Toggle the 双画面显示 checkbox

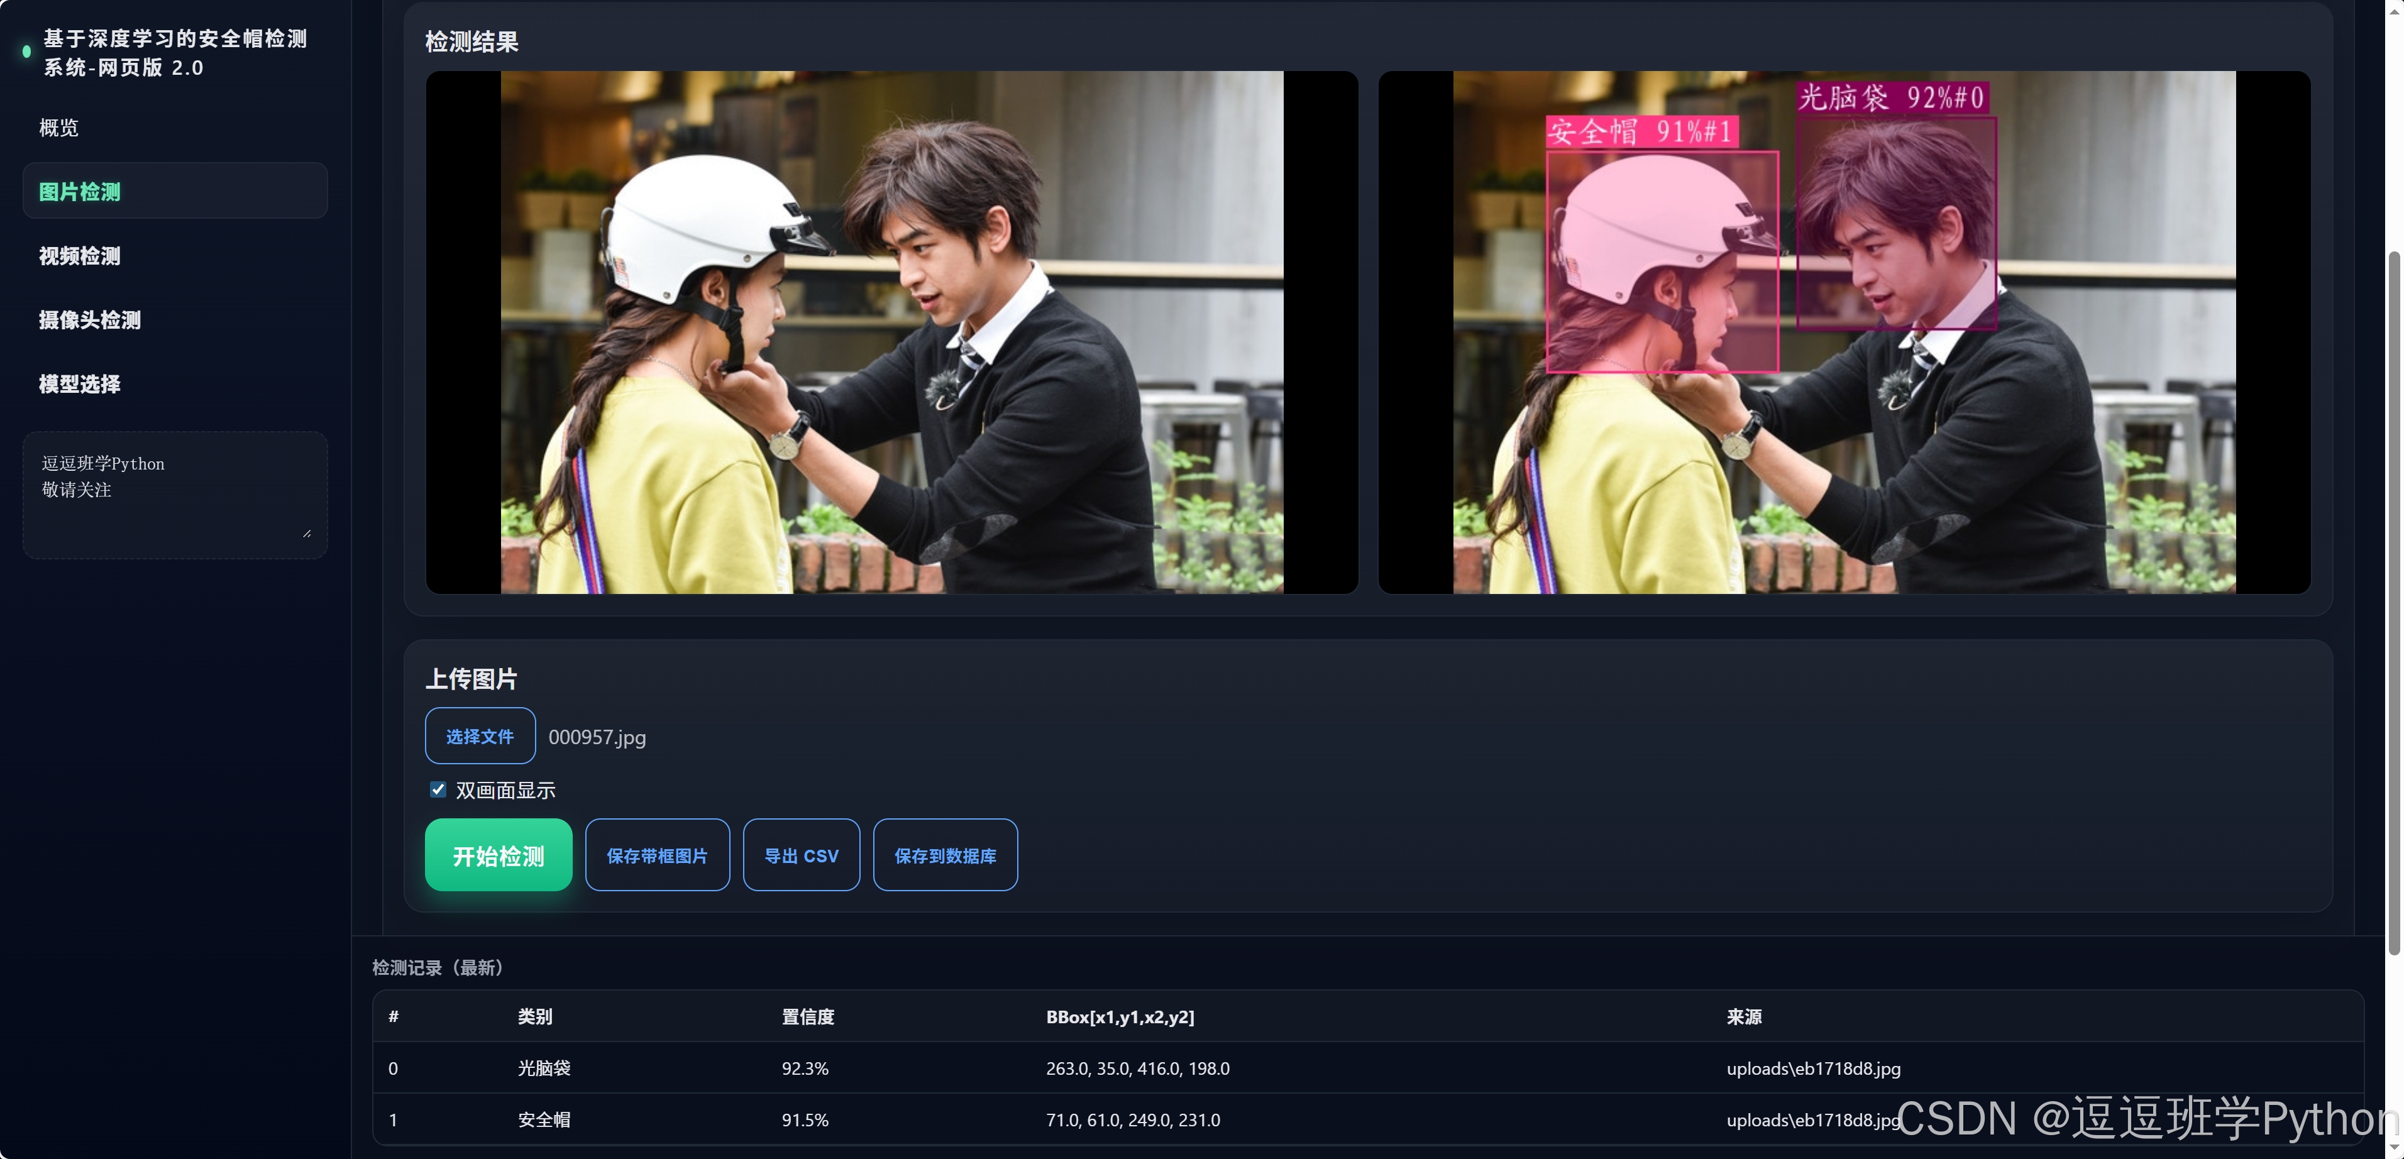click(x=438, y=789)
